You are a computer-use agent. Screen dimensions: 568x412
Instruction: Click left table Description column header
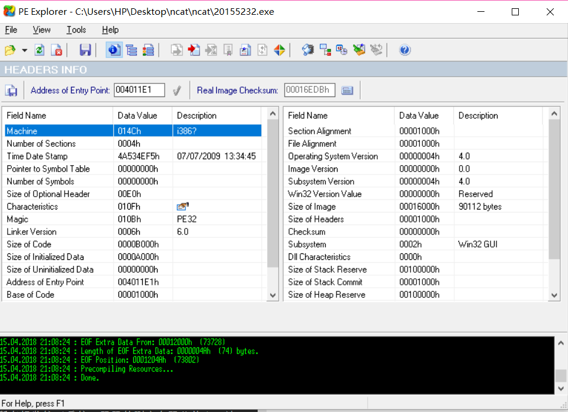click(217, 115)
